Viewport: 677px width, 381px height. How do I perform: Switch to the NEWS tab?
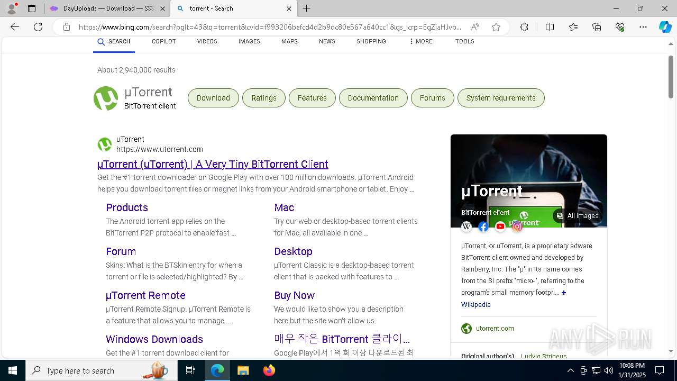click(x=327, y=42)
